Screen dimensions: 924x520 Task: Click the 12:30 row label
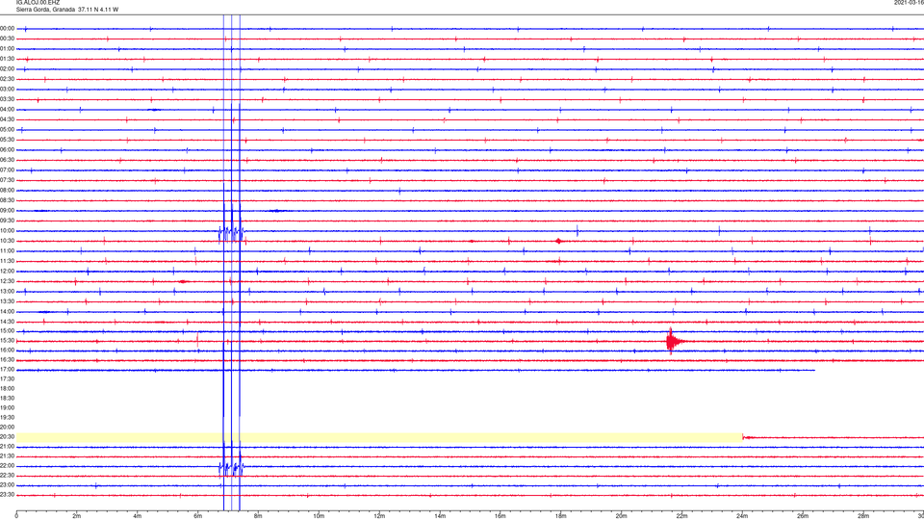(x=7, y=281)
